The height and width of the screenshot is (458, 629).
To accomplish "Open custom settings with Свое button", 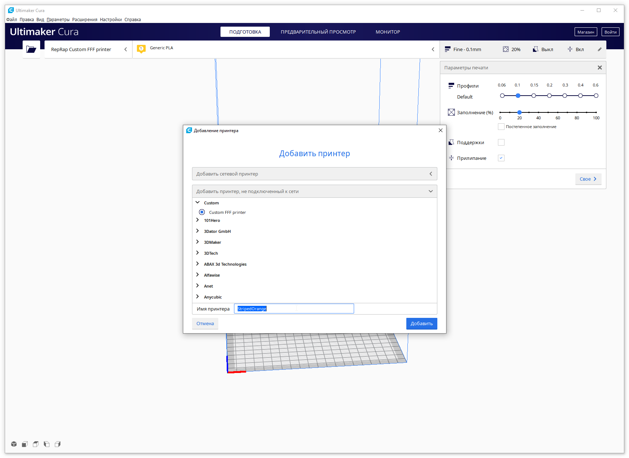I will pos(588,179).
